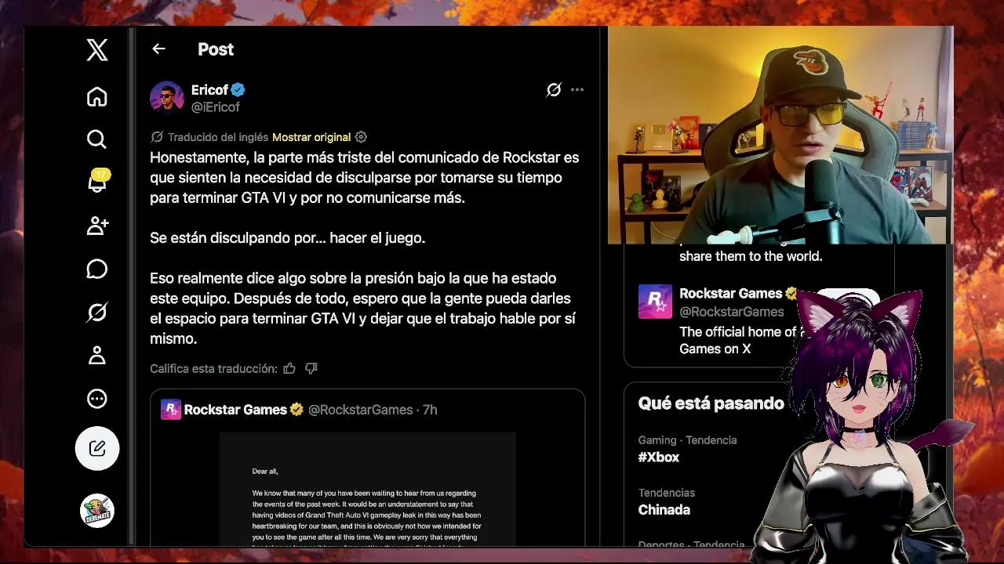Image resolution: width=1004 pixels, height=564 pixels.
Task: Open Grok from the left sidebar
Action: coord(97,313)
